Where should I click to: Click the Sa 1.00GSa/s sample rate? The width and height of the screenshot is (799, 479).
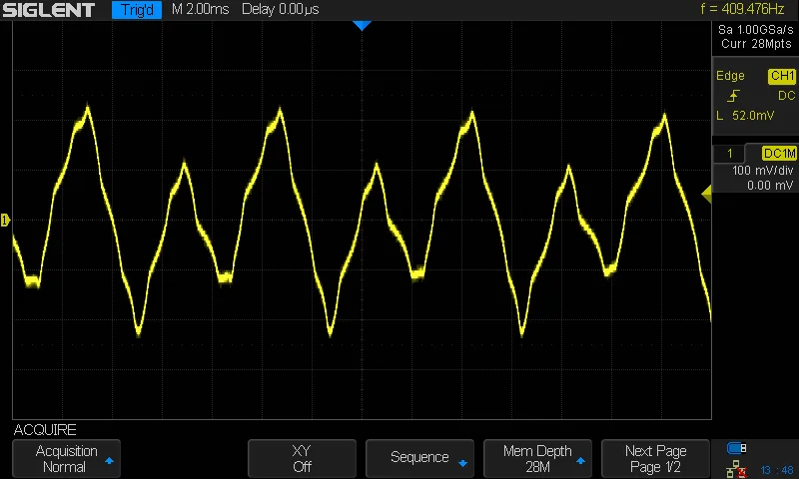point(756,30)
